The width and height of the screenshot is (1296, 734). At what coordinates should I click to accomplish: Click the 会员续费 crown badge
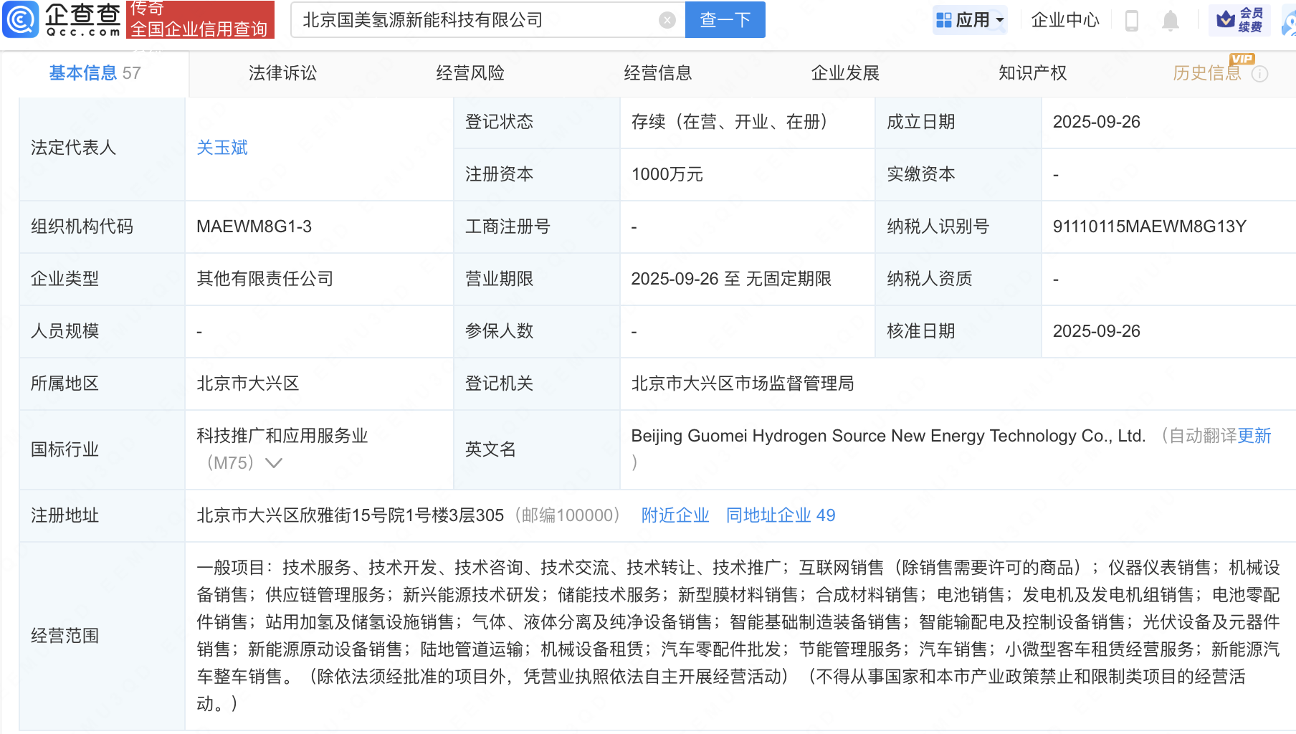1239,20
